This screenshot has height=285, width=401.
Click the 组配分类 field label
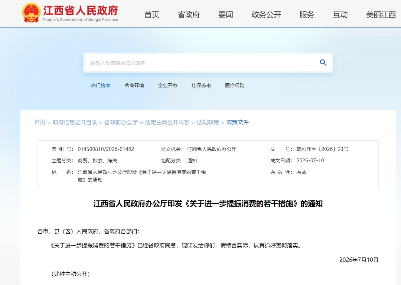tap(172, 161)
